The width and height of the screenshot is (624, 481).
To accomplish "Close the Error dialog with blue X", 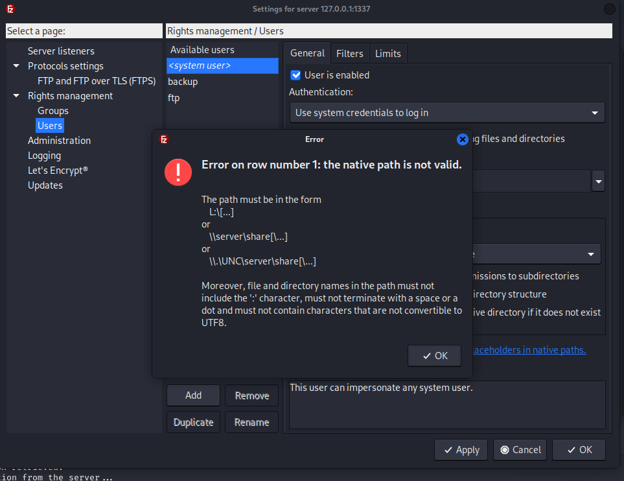I will click(462, 139).
